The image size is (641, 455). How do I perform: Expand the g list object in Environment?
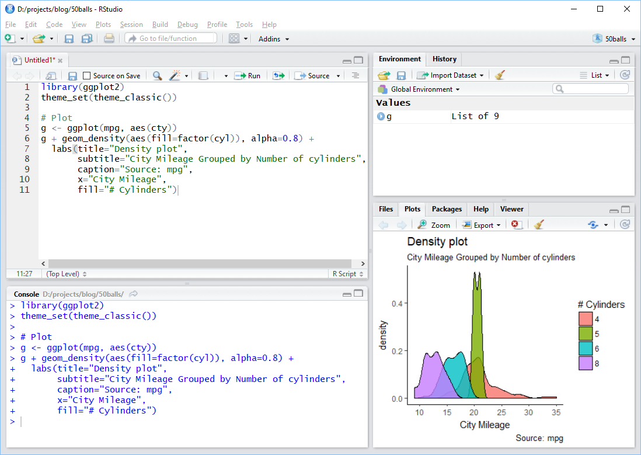click(x=381, y=116)
